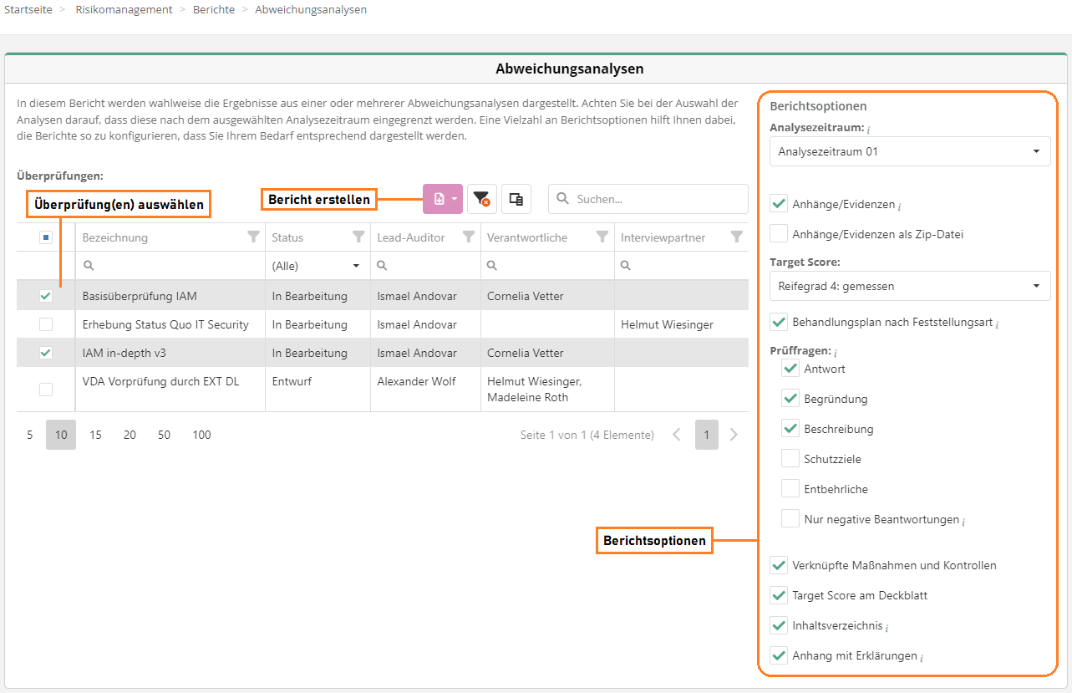Enable the Schutzziele checkbox
1072x693 pixels.
pos(790,459)
